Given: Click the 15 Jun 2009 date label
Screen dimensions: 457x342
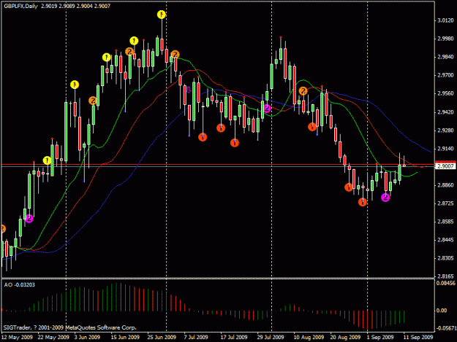Looking at the screenshot, I should tap(125, 337).
